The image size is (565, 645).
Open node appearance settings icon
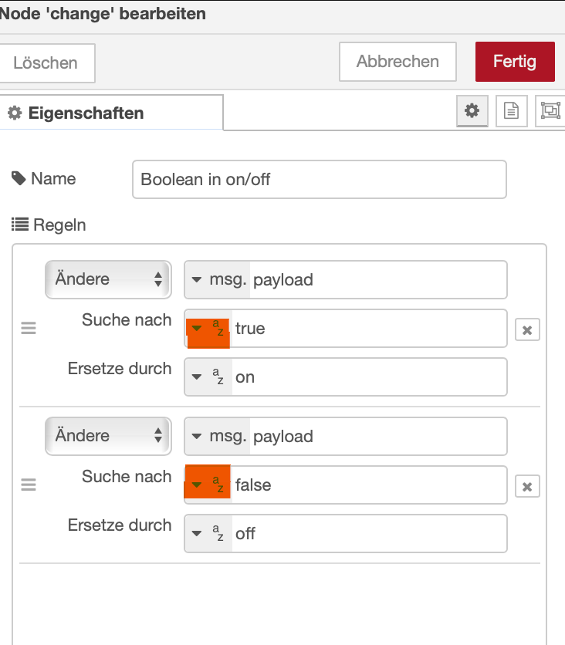550,111
